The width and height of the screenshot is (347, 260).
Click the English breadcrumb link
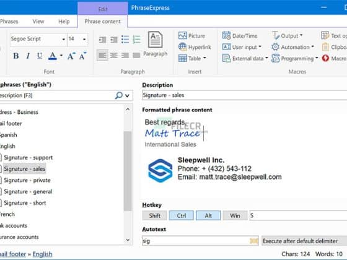(43, 254)
